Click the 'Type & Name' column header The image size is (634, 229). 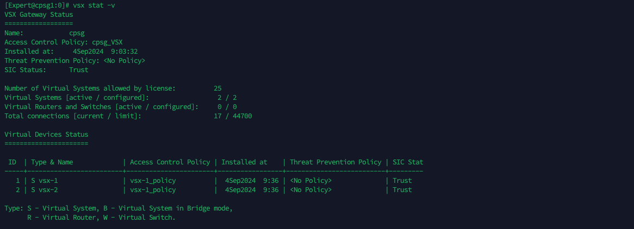coord(52,162)
